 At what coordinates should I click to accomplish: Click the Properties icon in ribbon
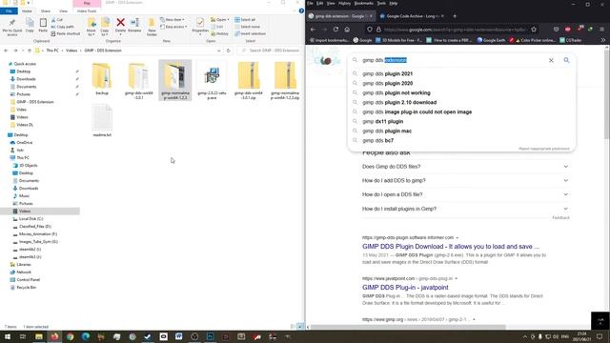(200, 26)
